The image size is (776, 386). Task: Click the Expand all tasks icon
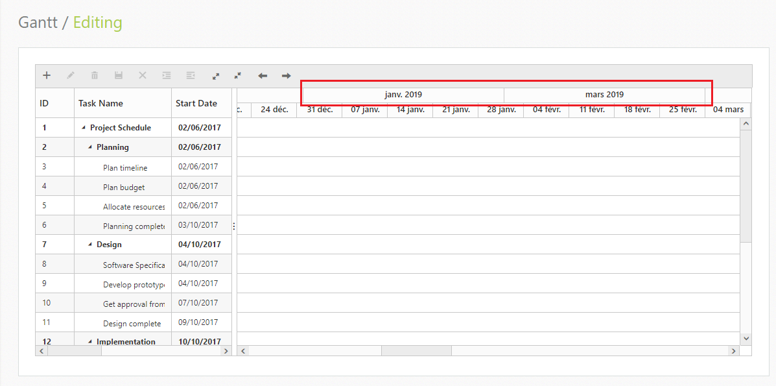215,75
